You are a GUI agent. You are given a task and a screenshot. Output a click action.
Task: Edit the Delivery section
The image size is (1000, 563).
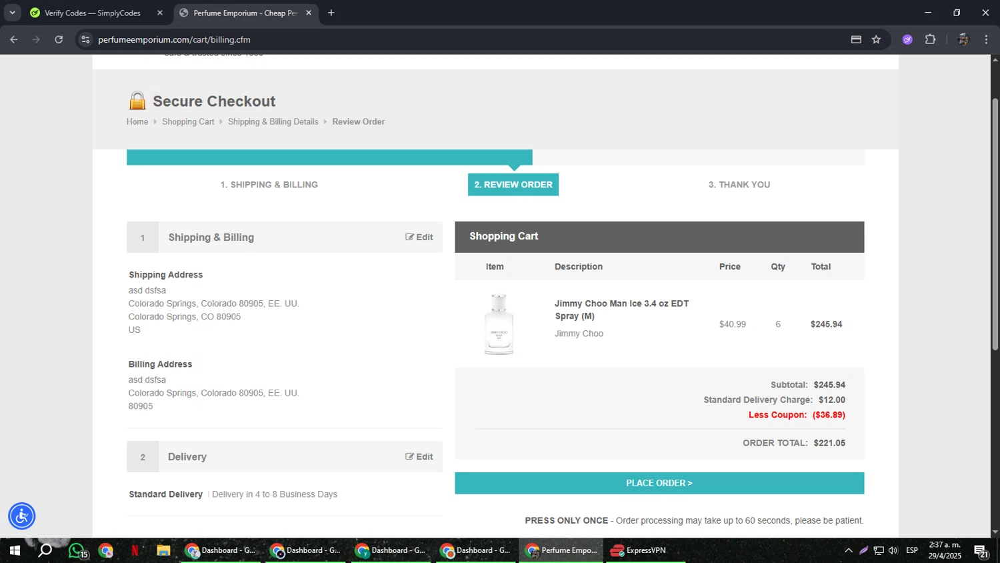tap(419, 456)
